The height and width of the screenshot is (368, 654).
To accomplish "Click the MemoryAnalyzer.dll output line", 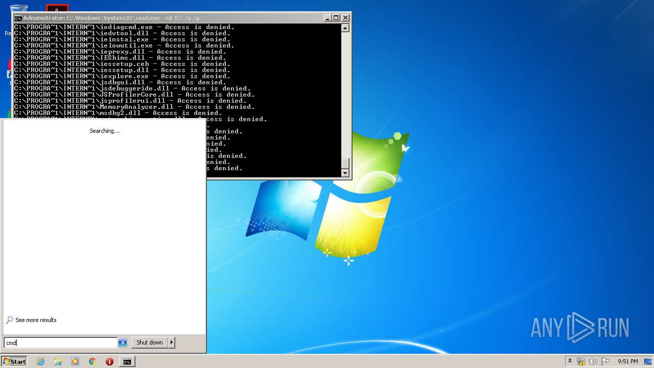I will (134, 107).
